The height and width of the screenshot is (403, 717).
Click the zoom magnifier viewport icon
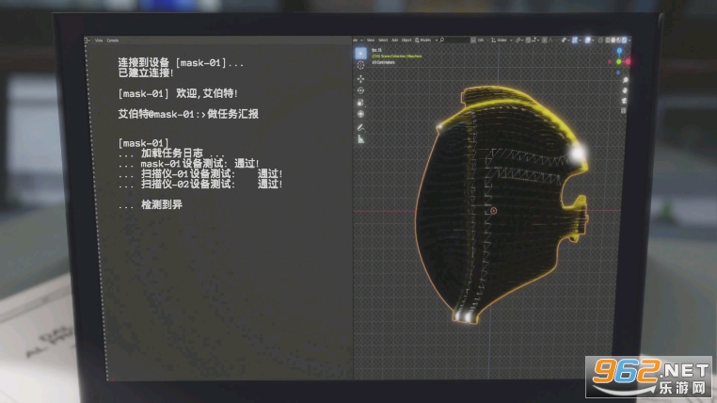click(623, 81)
